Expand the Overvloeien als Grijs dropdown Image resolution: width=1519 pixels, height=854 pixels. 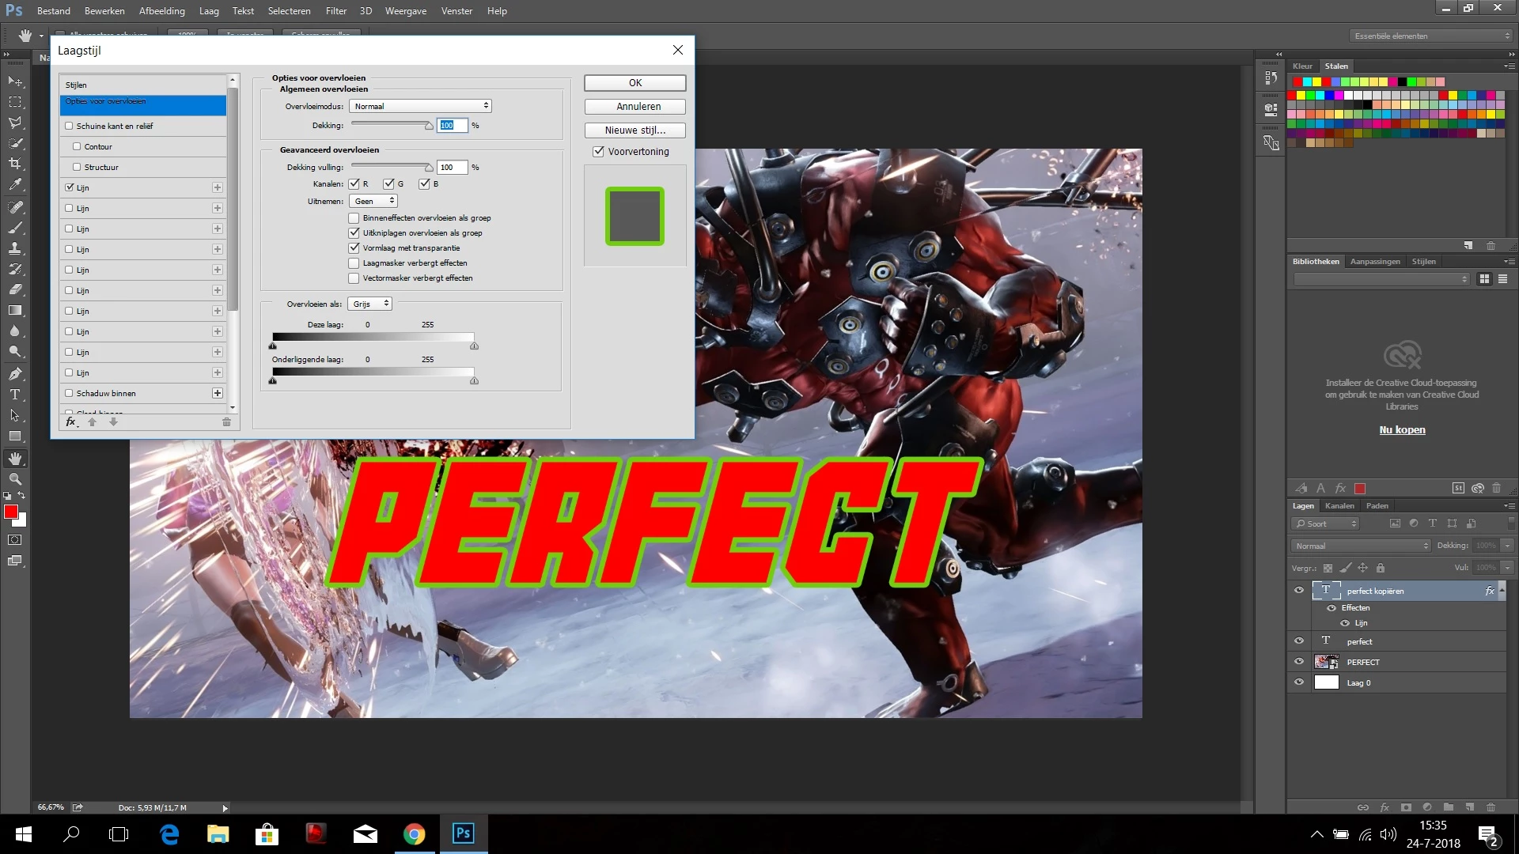pos(370,304)
